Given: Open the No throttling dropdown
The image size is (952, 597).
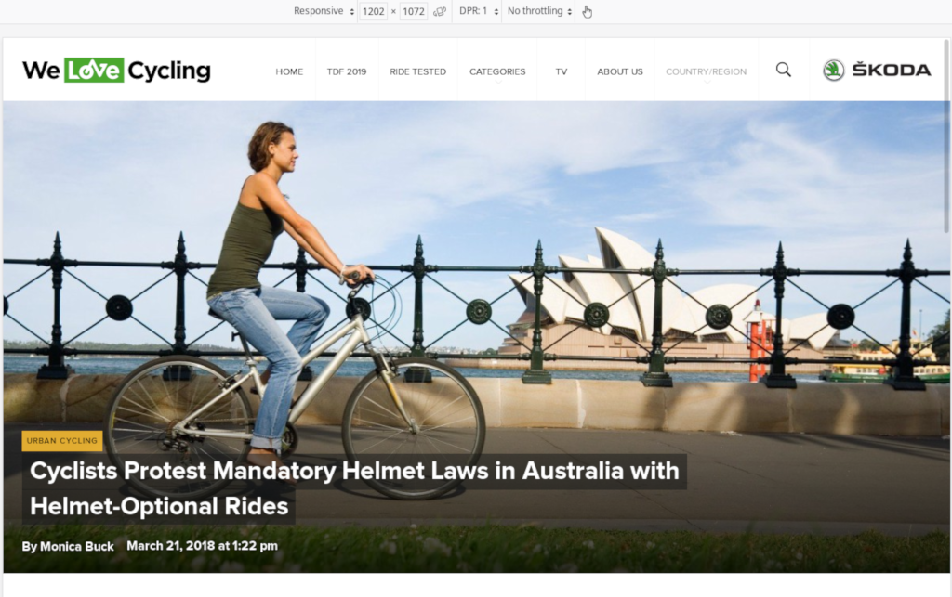Looking at the screenshot, I should (539, 11).
